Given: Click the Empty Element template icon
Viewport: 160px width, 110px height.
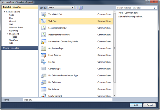Looking at the screenshot, I should click(44, 96).
